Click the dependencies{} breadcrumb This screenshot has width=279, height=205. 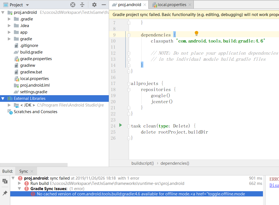click(175, 163)
